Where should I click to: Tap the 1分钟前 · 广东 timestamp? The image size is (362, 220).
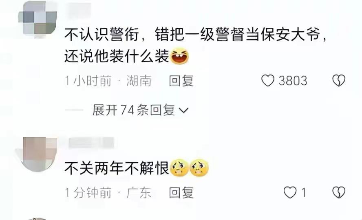point(108,193)
